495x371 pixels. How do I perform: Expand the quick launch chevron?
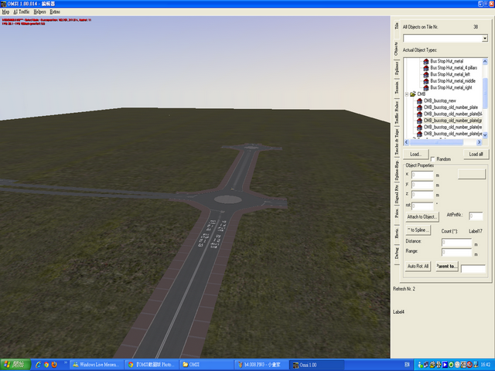point(66,362)
